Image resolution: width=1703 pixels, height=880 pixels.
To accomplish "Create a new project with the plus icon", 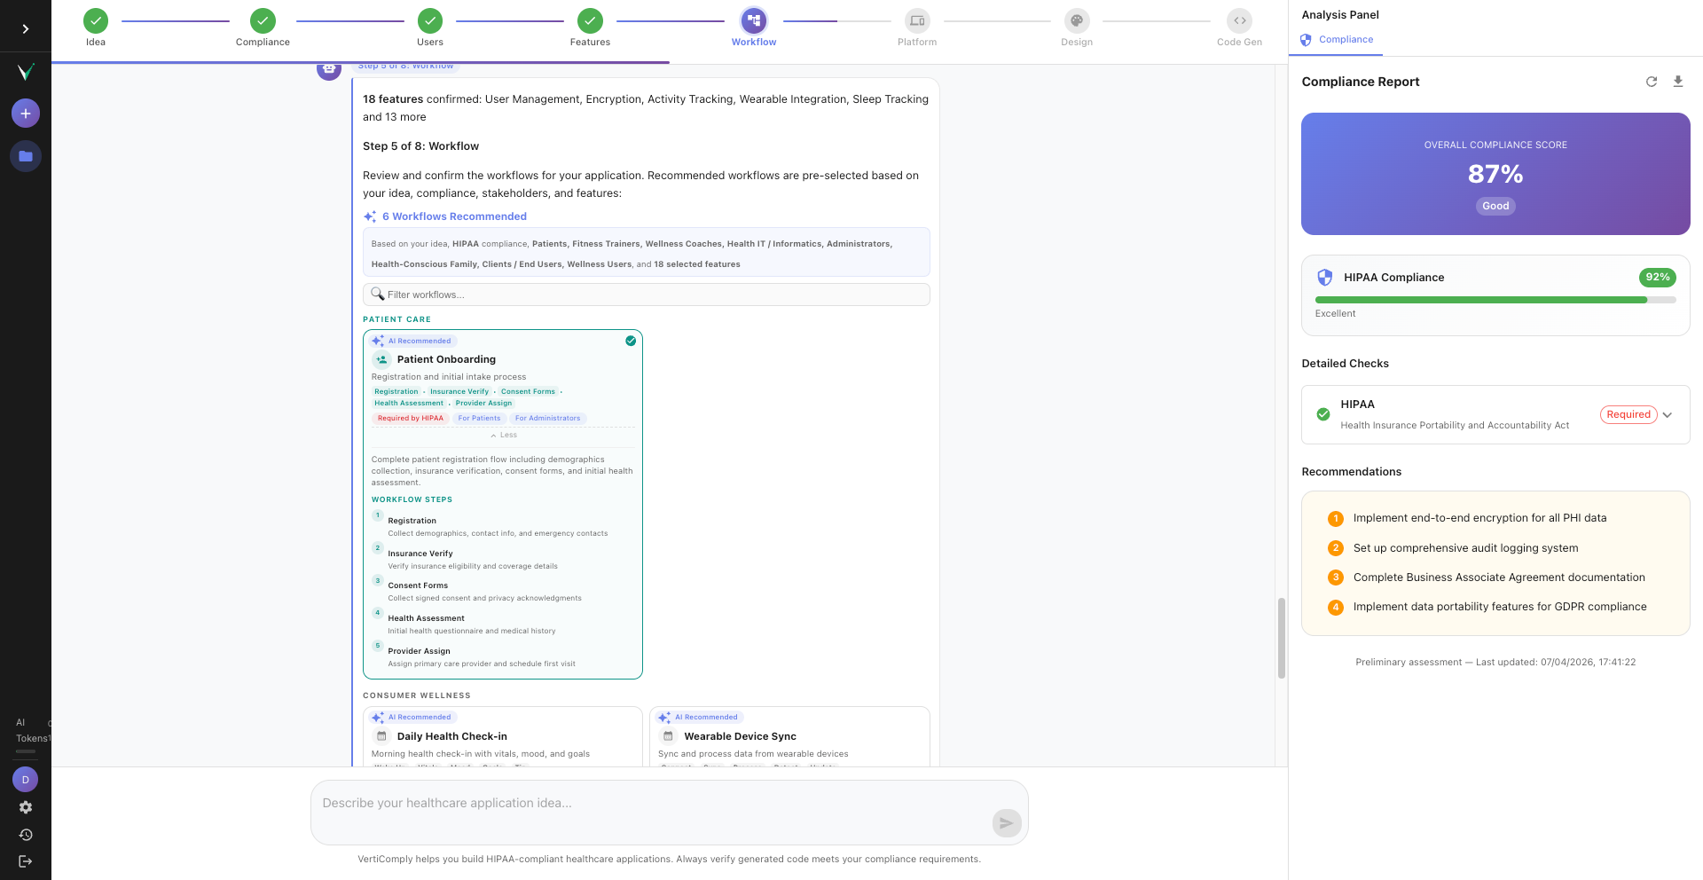I will pos(25,113).
